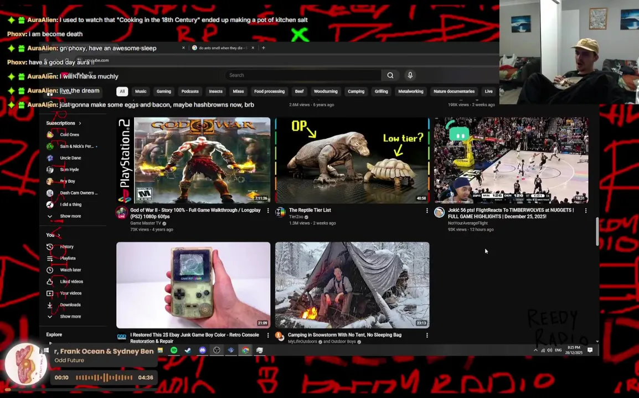Select the Gaming filter chip
Screen dimensions: 639x398
tap(164, 92)
